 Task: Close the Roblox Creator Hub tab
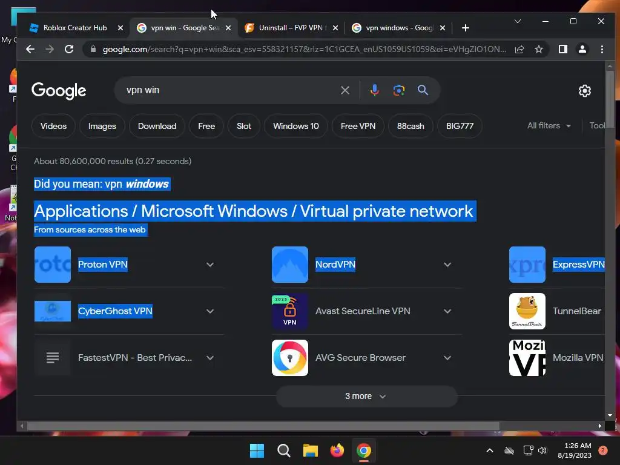pyautogui.click(x=120, y=28)
